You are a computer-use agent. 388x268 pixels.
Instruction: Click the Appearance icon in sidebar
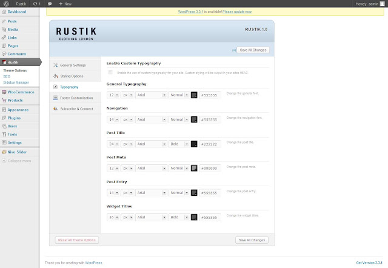tap(4, 110)
